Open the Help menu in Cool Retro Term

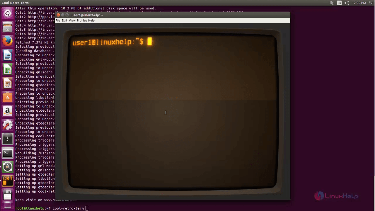(x=91, y=21)
